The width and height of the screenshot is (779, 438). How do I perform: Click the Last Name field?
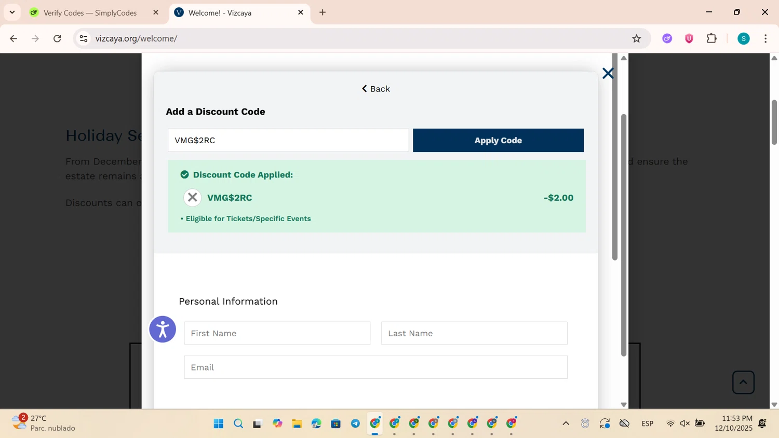474,333
